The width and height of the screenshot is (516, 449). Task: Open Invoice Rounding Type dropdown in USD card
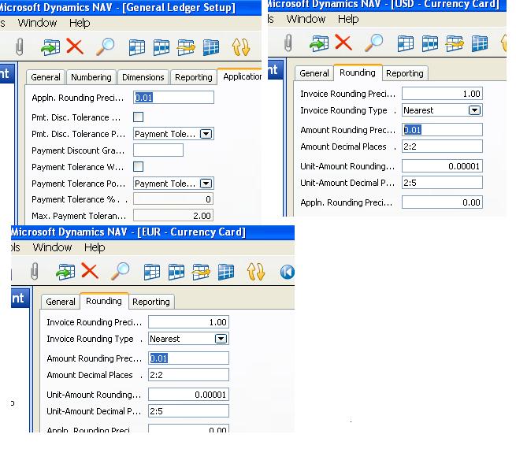pos(474,110)
